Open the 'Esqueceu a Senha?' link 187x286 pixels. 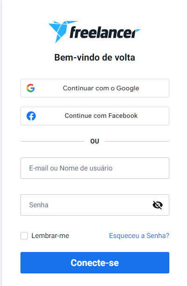[139, 236]
